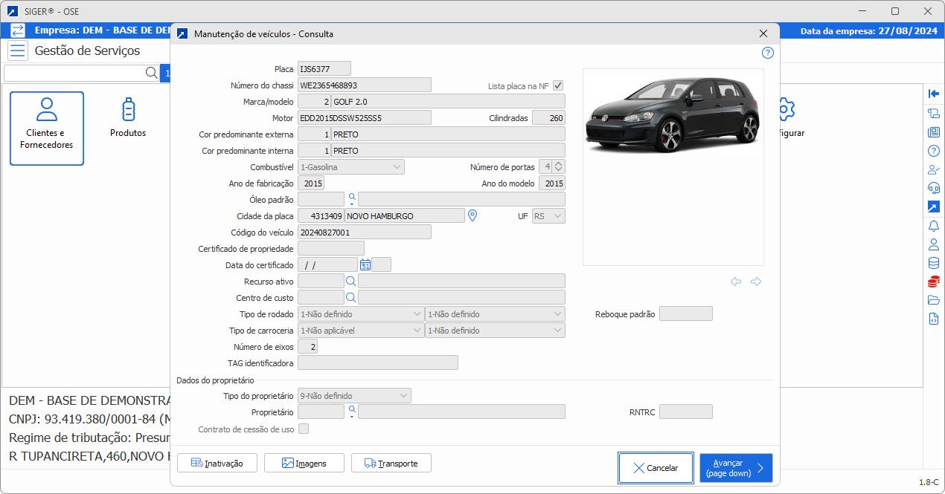Click the Cancelar button
This screenshot has height=494, width=945.
(x=656, y=468)
